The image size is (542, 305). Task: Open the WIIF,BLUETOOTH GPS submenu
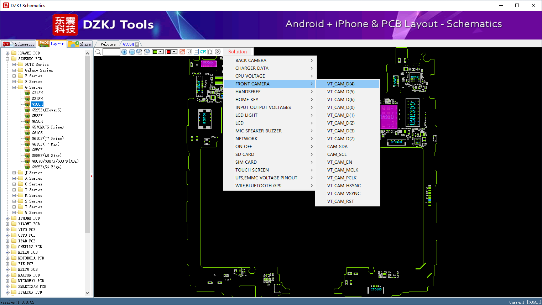270,186
